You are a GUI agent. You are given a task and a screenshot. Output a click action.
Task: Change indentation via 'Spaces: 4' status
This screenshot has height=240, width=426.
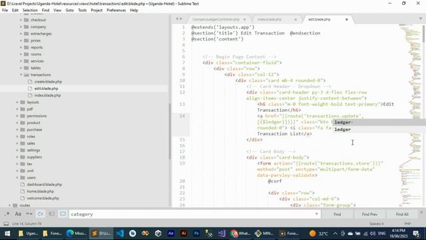[376, 224]
